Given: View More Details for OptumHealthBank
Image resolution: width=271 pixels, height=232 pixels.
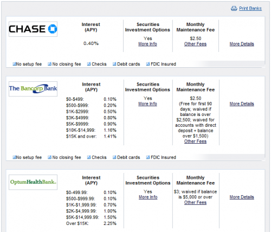Looking at the screenshot, I should pos(242,197).
